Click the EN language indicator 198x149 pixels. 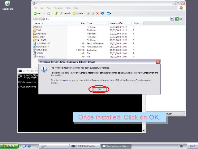pos(181,146)
